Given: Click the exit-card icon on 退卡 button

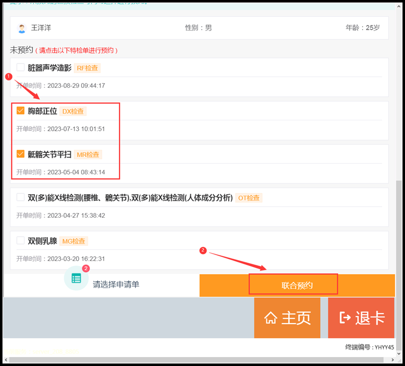Looking at the screenshot, I should pos(345,318).
